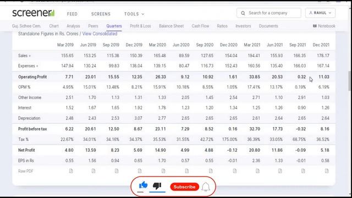This screenshot has height=198, width=352.
Task: Open Raw PDF for Jun 2020
Action: 187,171
